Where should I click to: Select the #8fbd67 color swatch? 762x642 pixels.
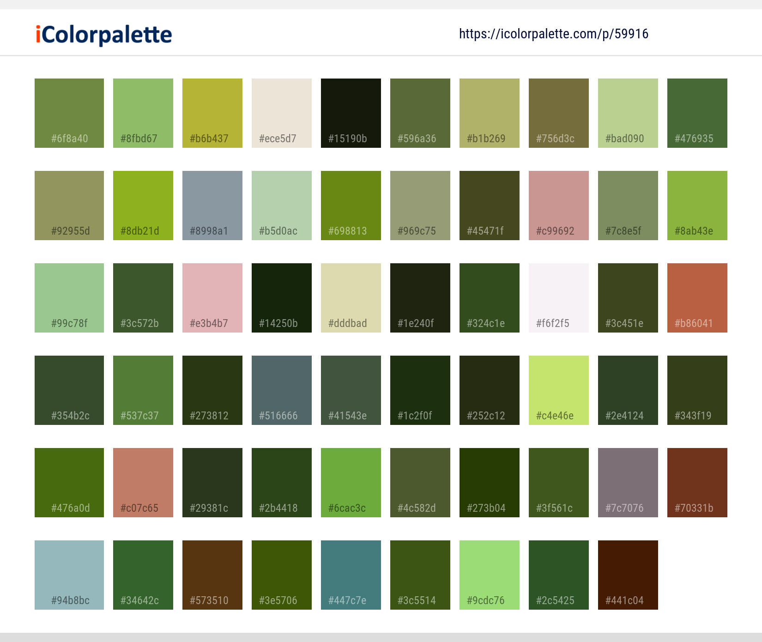tap(143, 113)
